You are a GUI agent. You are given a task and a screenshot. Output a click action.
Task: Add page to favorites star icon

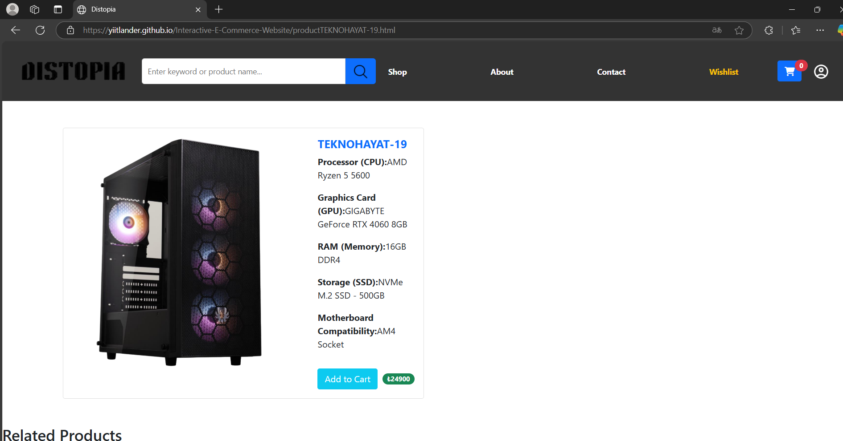point(739,30)
